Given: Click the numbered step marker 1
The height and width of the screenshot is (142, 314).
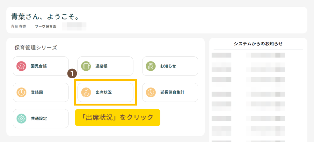Looking at the screenshot, I should pyautogui.click(x=72, y=74).
